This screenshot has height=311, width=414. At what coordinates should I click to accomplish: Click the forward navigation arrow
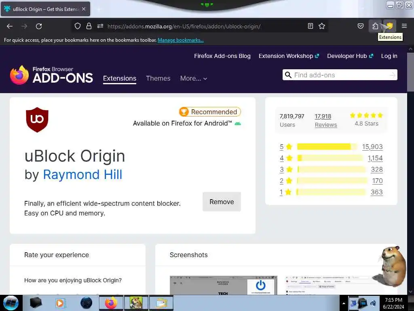coord(24,26)
